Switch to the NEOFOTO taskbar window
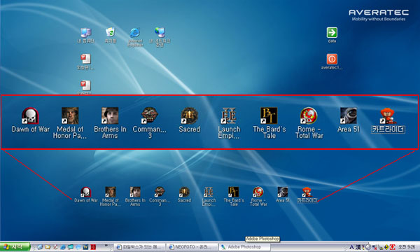This screenshot has width=420, height=252. pyautogui.click(x=191, y=247)
